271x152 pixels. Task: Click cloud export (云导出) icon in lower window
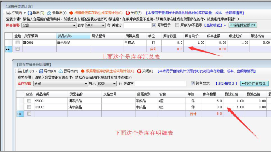point(61,71)
